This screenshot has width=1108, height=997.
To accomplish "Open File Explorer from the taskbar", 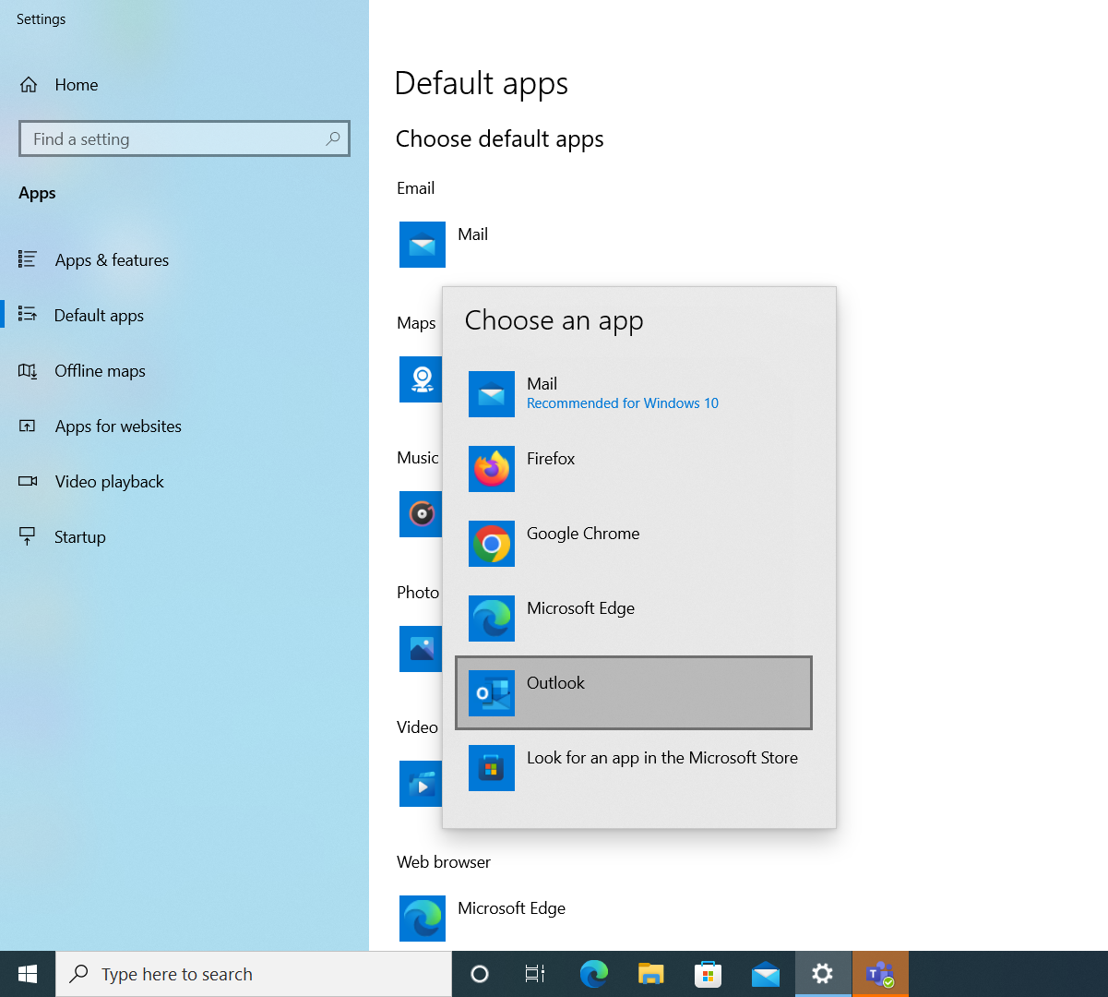I will pos(651,974).
